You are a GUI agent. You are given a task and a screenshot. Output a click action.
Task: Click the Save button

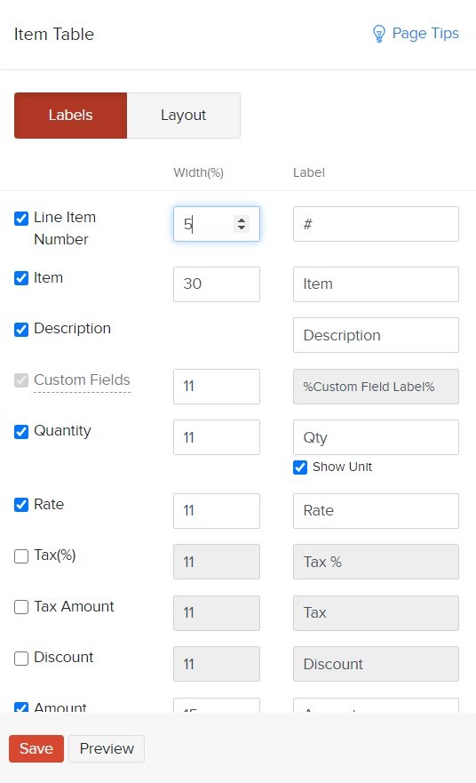(x=36, y=748)
